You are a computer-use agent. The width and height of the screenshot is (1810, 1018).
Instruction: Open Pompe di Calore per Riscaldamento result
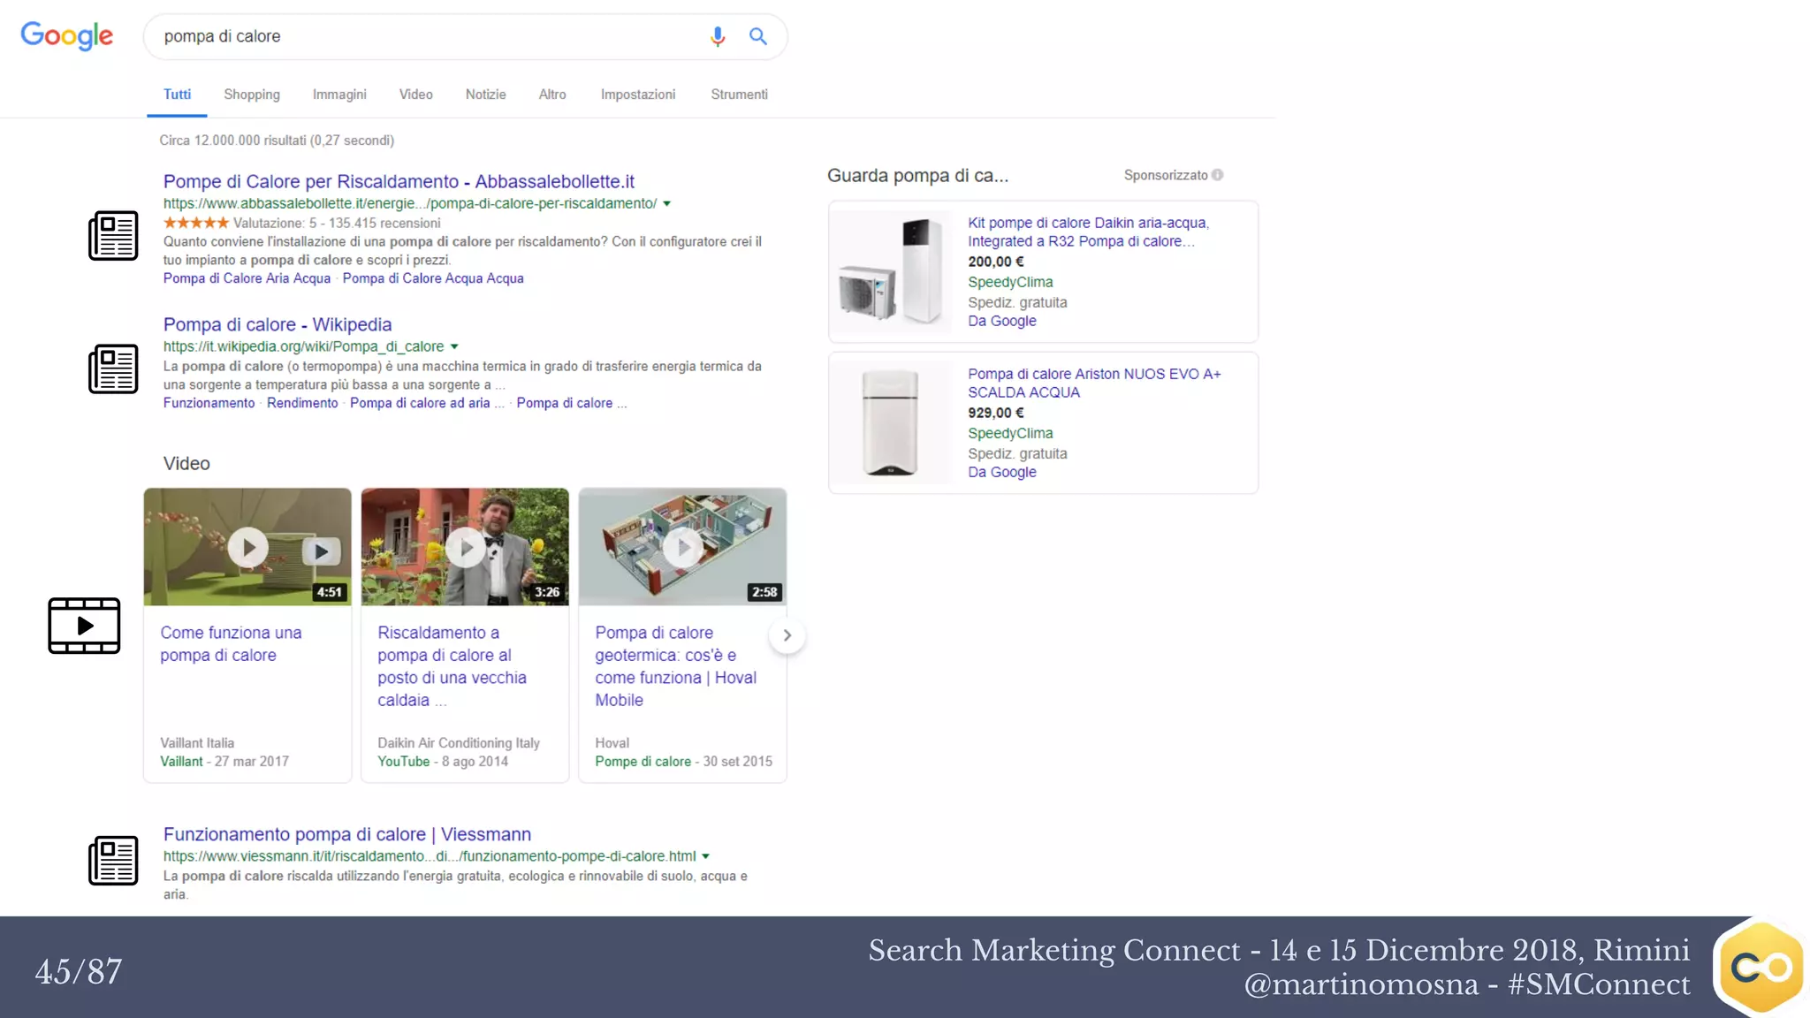coord(399,181)
